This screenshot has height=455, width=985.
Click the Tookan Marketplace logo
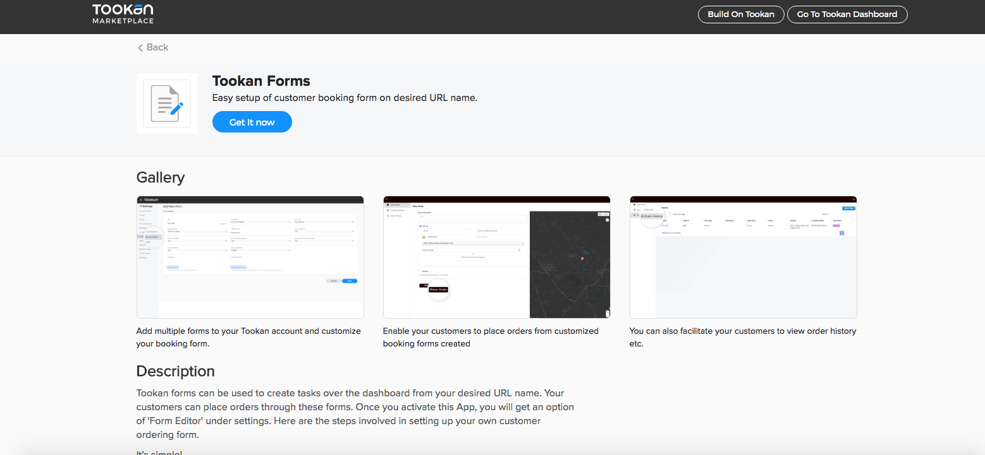(x=123, y=14)
